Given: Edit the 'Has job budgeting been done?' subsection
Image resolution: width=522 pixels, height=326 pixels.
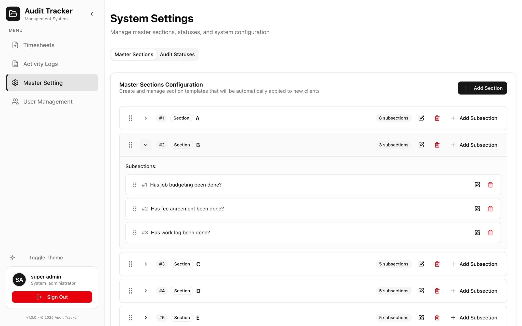Looking at the screenshot, I should click(x=477, y=185).
